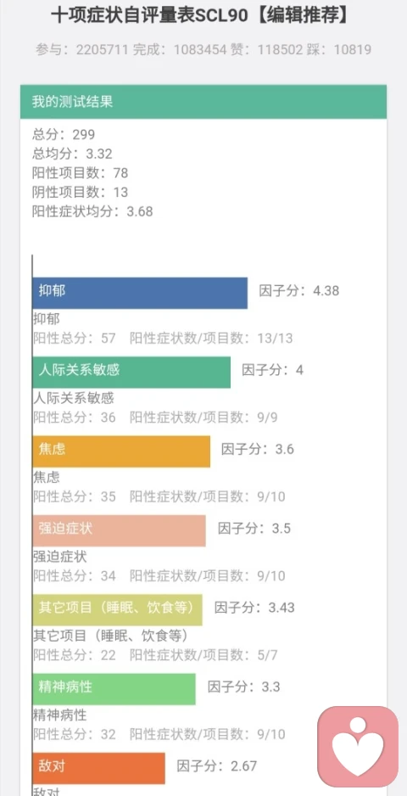Select 因子分：3.6 beside 焦虑 bar
Screen dimensions: 407x796
[x=257, y=449]
